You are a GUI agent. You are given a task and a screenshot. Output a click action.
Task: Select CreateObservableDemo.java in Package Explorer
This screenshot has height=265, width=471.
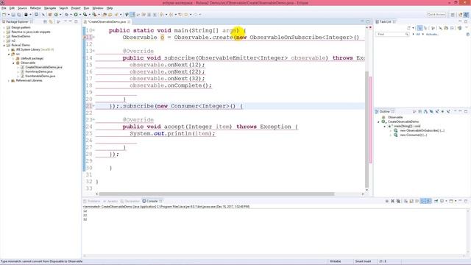pyautogui.click(x=43, y=67)
